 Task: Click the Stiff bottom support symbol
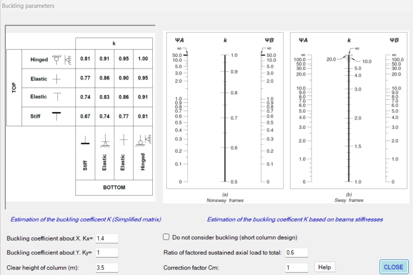pos(85,140)
